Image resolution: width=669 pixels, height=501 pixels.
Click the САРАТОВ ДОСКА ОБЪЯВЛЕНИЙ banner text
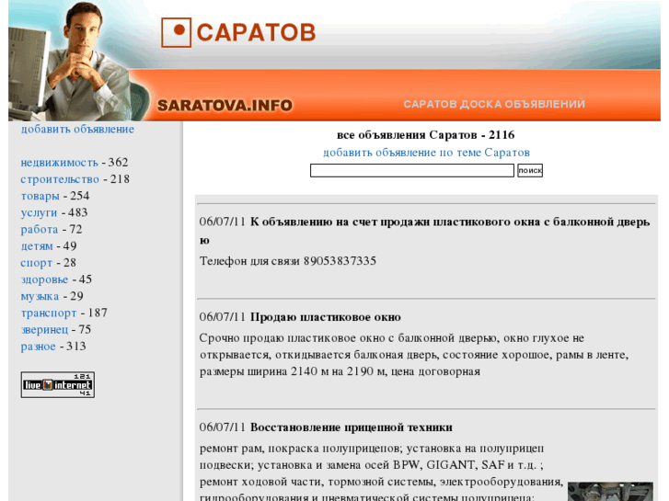[x=494, y=105]
